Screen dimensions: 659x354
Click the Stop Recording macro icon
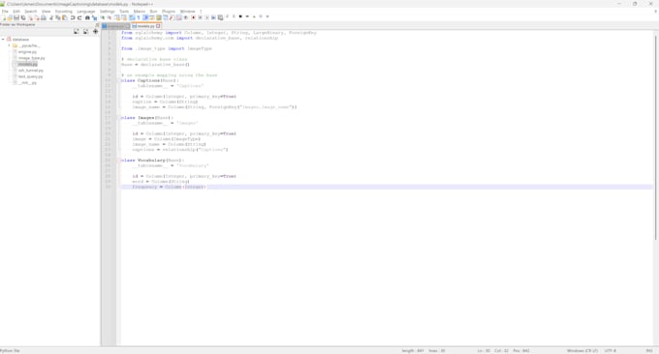point(200,17)
